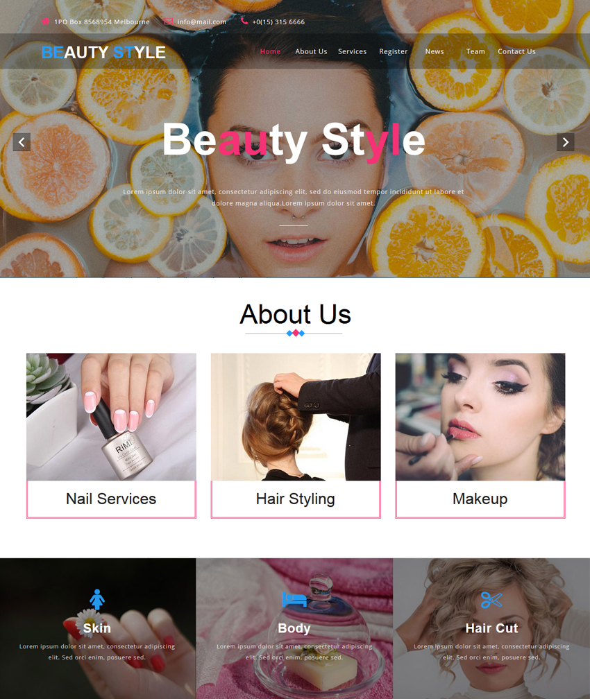Go to previous slide with left arrow
590x699 pixels.
[x=22, y=142]
